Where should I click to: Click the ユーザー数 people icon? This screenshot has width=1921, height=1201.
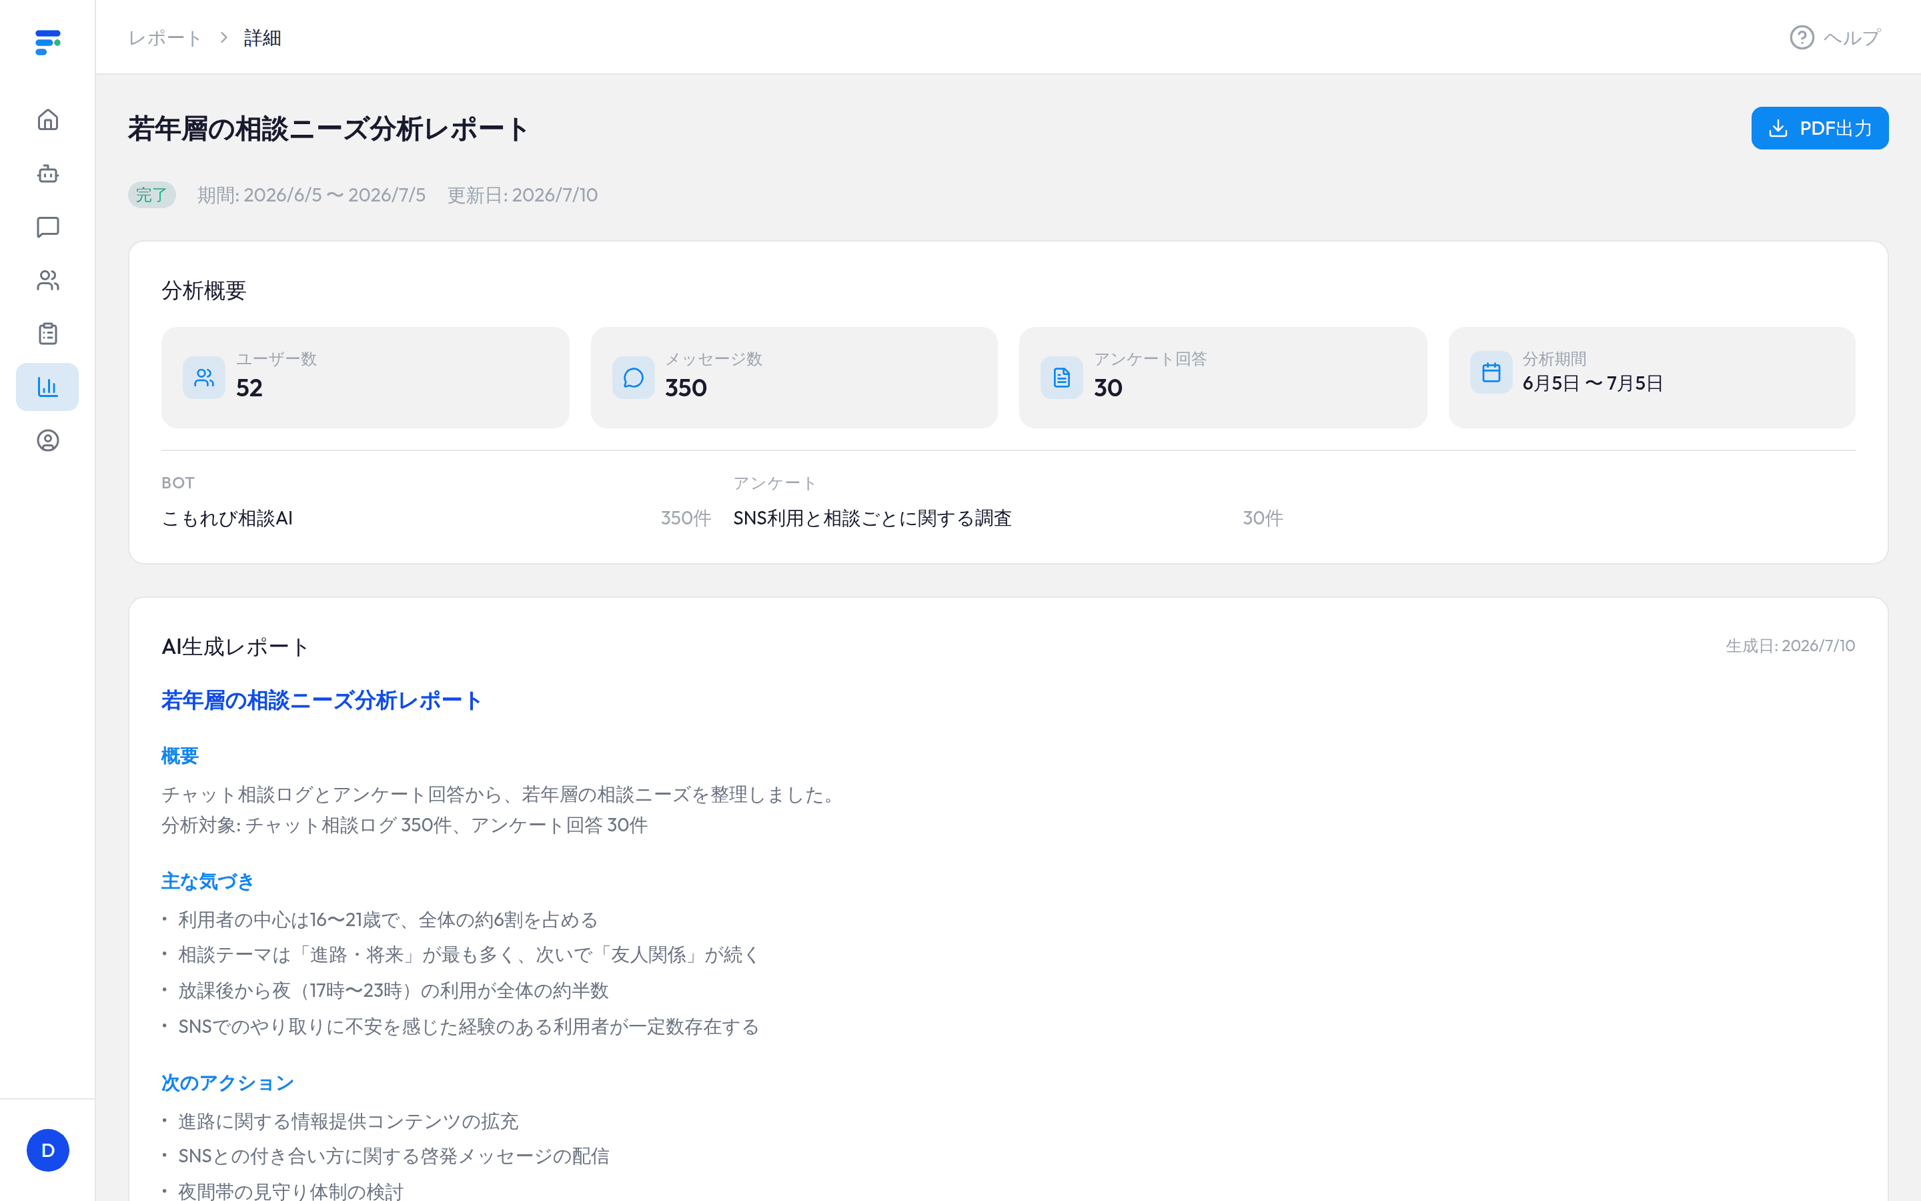tap(204, 377)
